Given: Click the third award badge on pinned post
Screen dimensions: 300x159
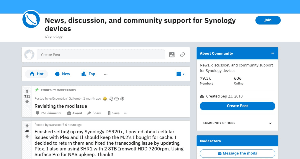Looking at the screenshot, I should pyautogui.click(x=116, y=98).
